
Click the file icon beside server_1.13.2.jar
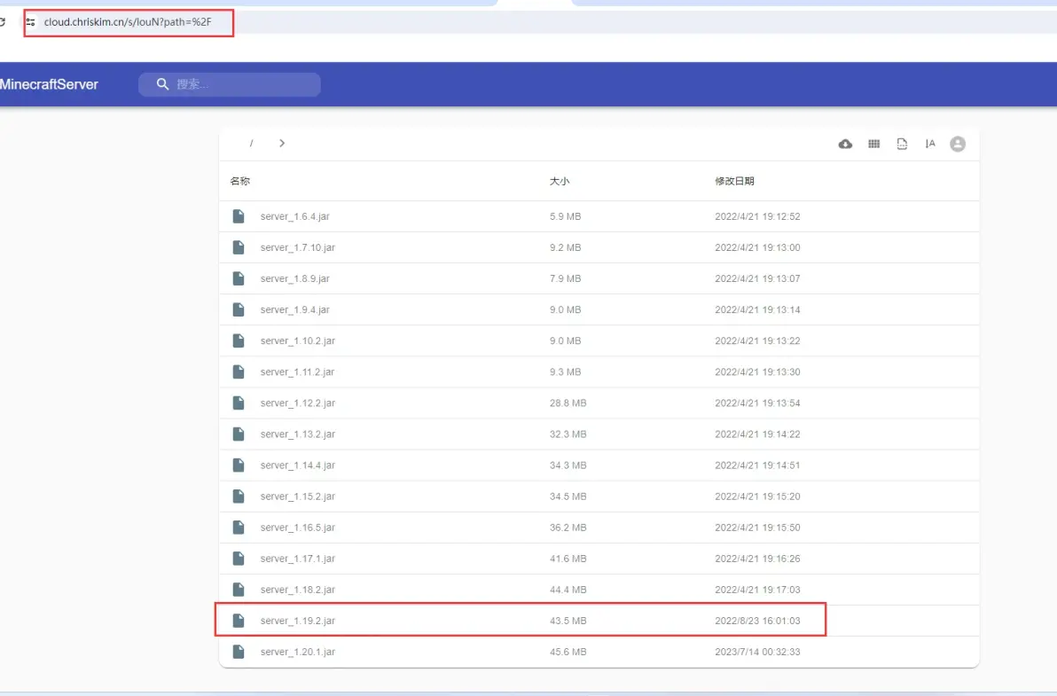[239, 434]
